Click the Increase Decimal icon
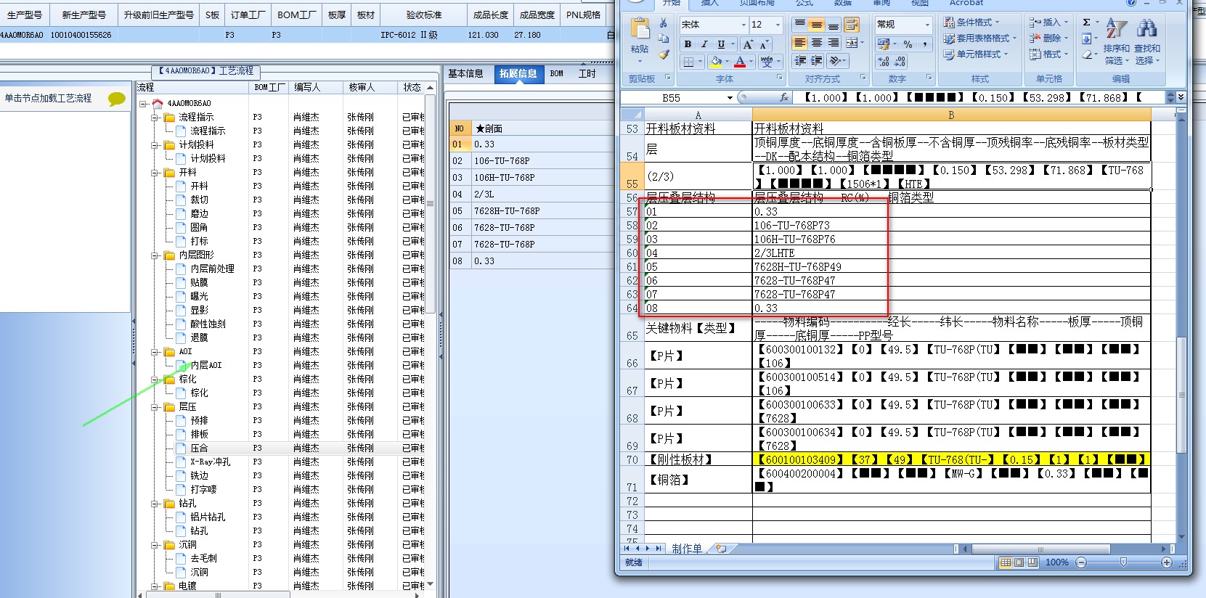 point(884,62)
